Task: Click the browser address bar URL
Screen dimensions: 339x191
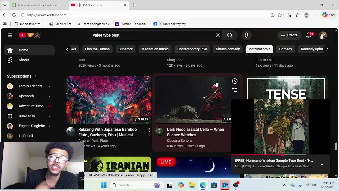Action: coord(47,15)
